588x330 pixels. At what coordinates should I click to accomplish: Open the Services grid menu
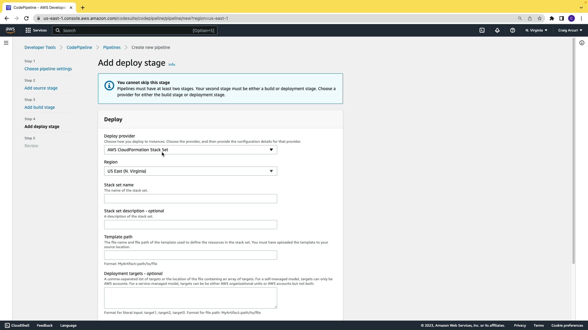coord(36,30)
